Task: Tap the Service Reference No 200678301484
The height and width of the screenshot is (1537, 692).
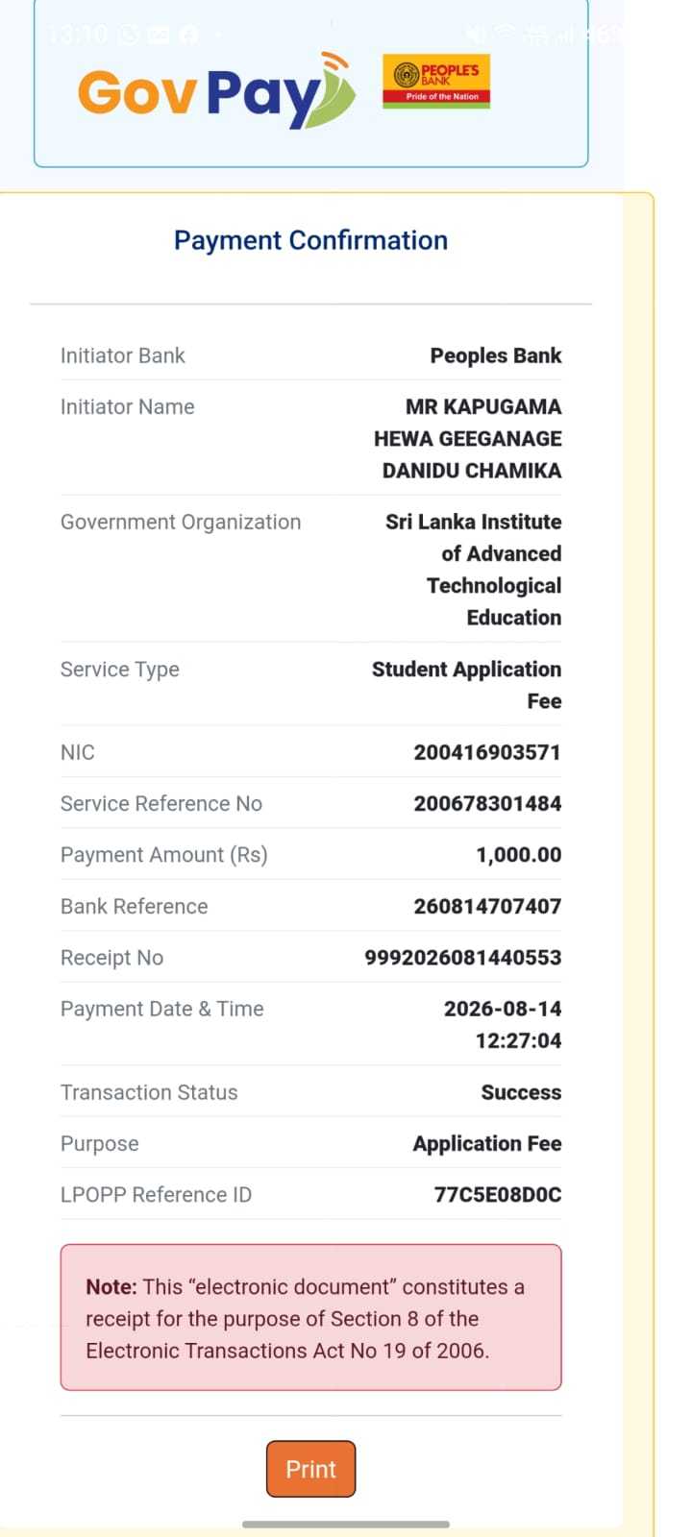Action: click(487, 803)
